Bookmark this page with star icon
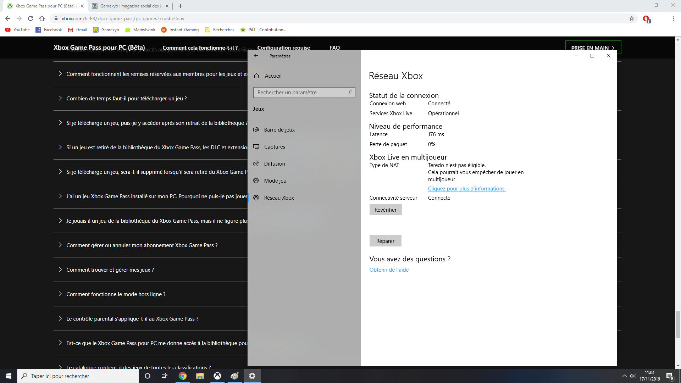The image size is (681, 383). (x=632, y=18)
